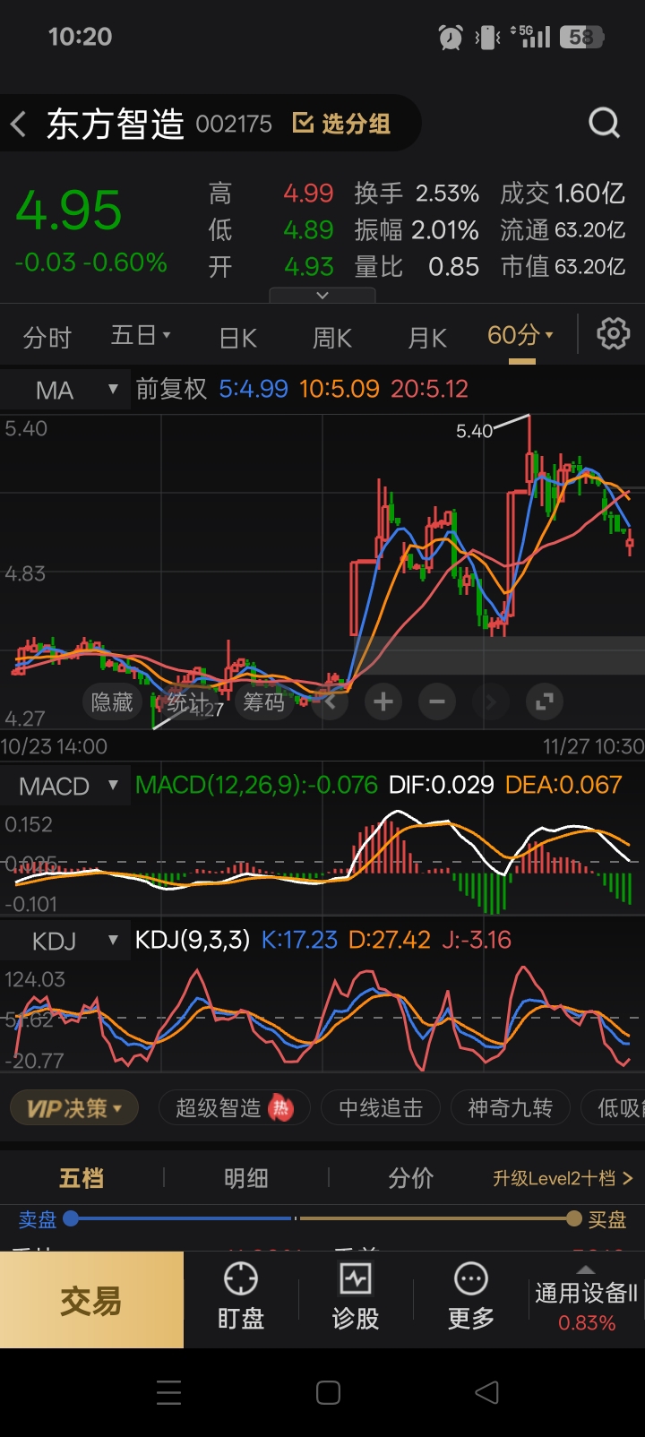This screenshot has width=645, height=1437.
Task: Move chart right with forward arrow
Action: (491, 701)
